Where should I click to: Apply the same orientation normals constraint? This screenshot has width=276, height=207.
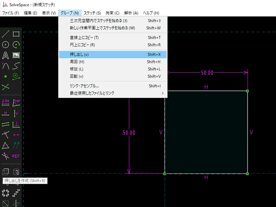click(x=16, y=145)
